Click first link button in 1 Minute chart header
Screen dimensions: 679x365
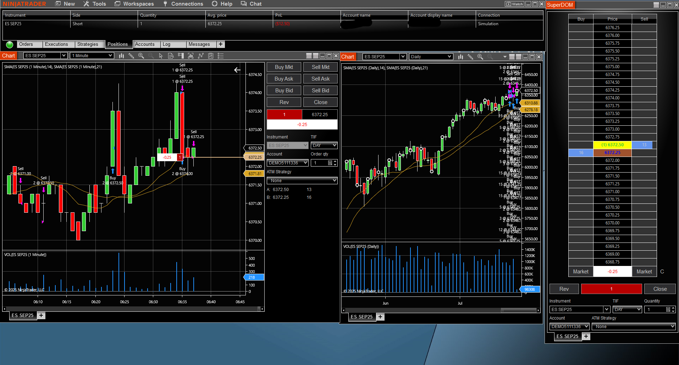309,56
